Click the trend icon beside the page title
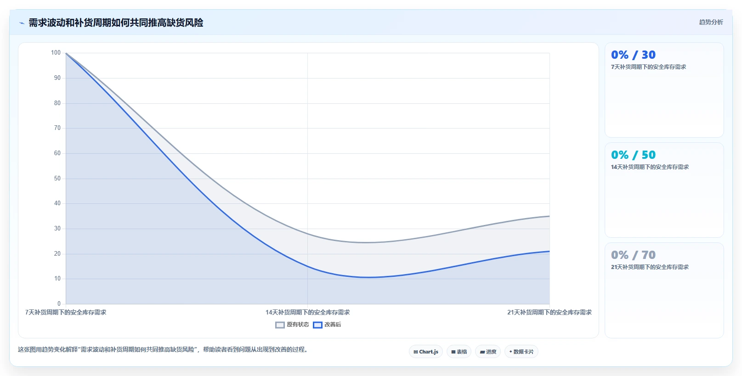This screenshot has width=742, height=376. (22, 23)
